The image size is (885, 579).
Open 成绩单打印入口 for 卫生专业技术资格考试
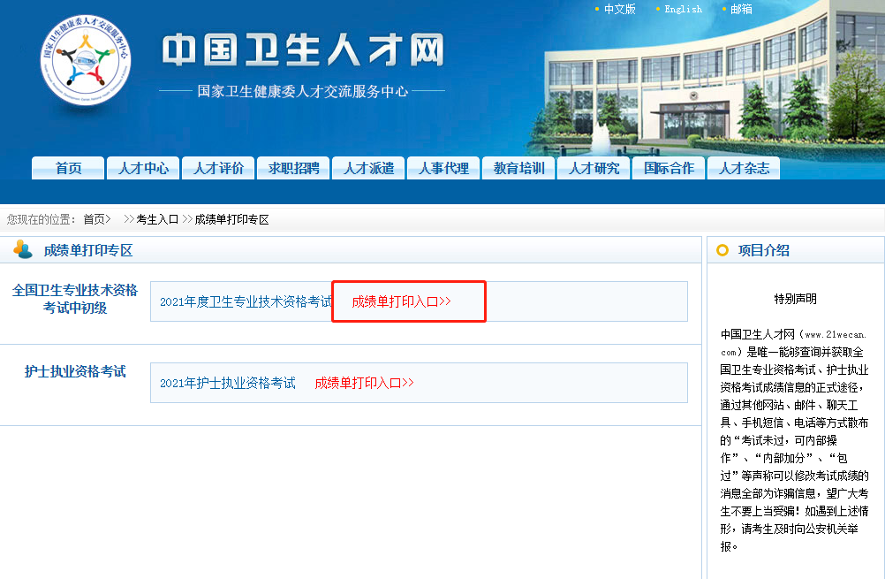pyautogui.click(x=401, y=301)
